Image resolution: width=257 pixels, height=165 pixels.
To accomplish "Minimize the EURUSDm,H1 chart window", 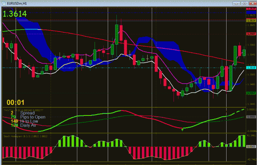I will pos(236,3).
